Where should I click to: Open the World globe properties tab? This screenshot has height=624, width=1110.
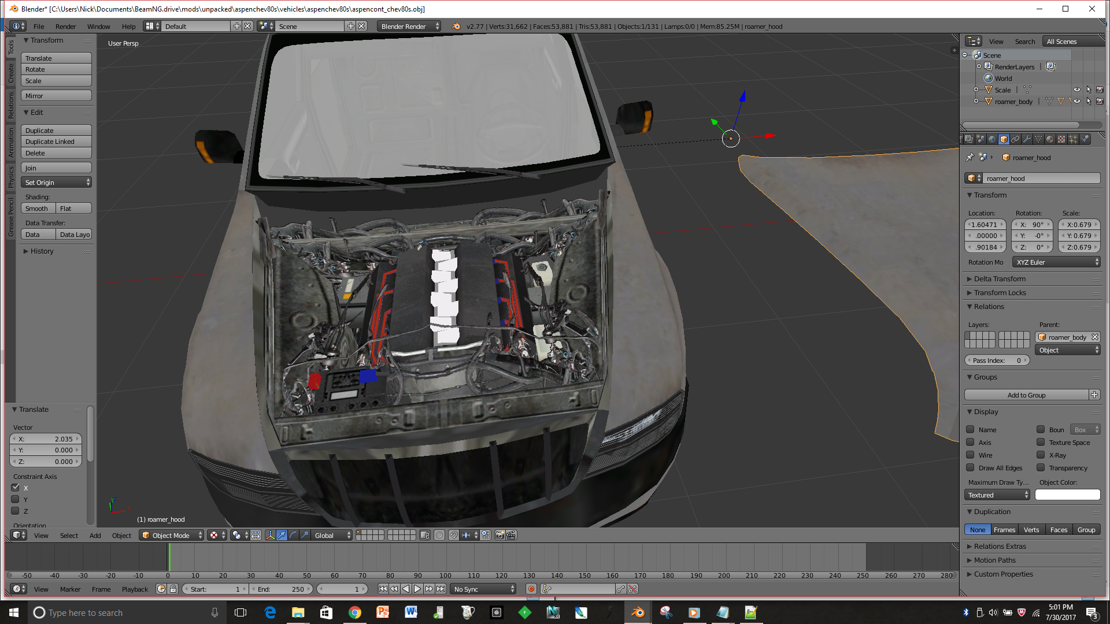[992, 139]
